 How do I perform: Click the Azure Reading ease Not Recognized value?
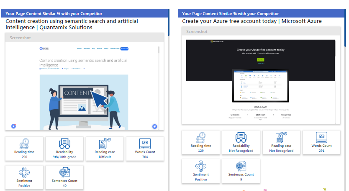pos(281,151)
